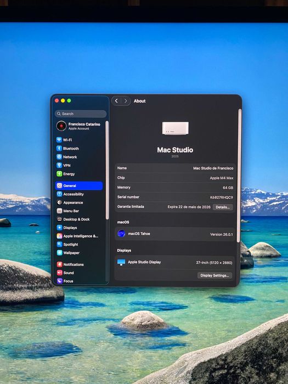
Task: Open Francisco Catarino Apple Account
Action: (x=78, y=126)
